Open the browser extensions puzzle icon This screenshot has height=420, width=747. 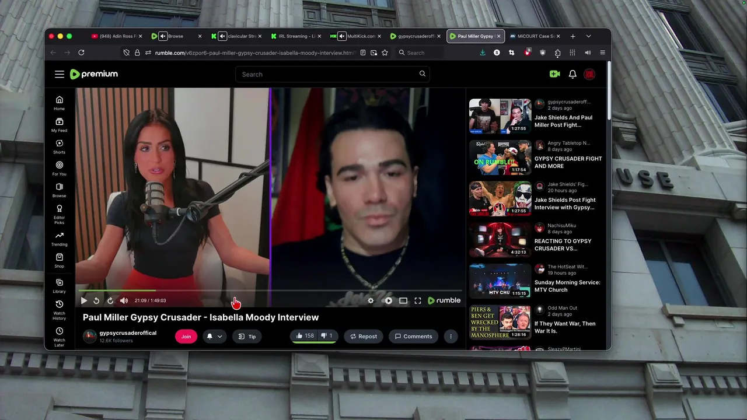pos(557,52)
